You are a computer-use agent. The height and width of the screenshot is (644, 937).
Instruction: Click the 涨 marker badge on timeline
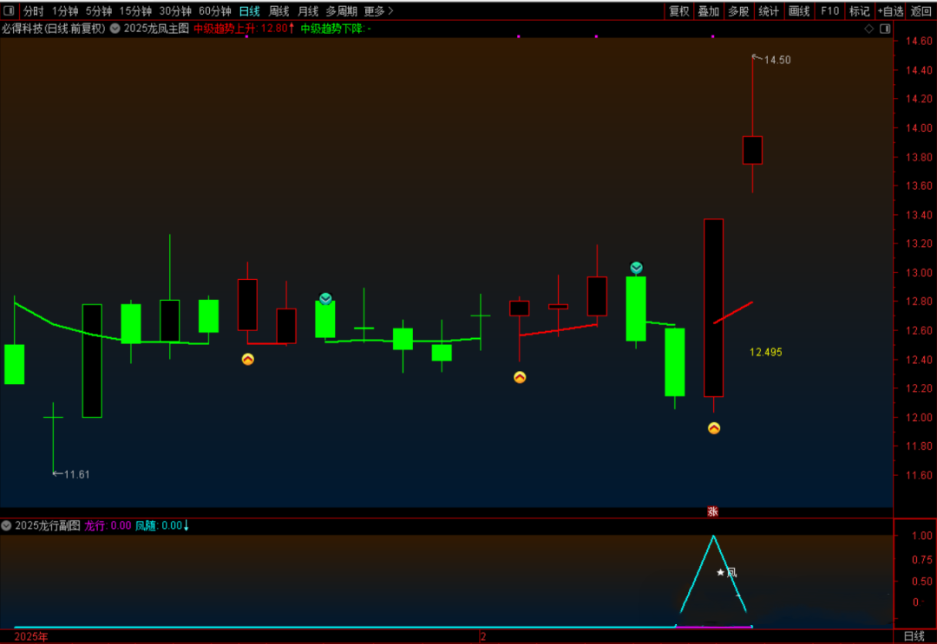pyautogui.click(x=713, y=511)
